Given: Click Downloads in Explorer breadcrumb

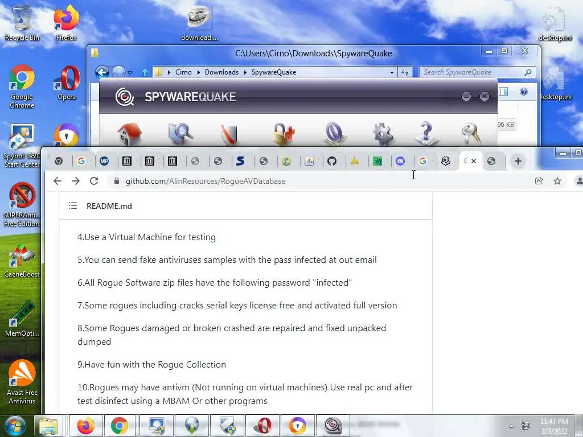Looking at the screenshot, I should tap(221, 72).
